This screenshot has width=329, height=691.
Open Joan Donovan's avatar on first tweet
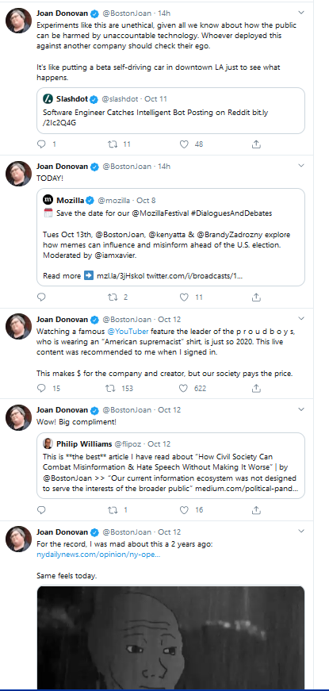(18, 21)
